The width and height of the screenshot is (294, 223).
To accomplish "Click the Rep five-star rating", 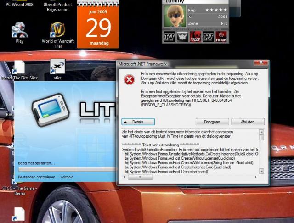I will [x=216, y=10].
